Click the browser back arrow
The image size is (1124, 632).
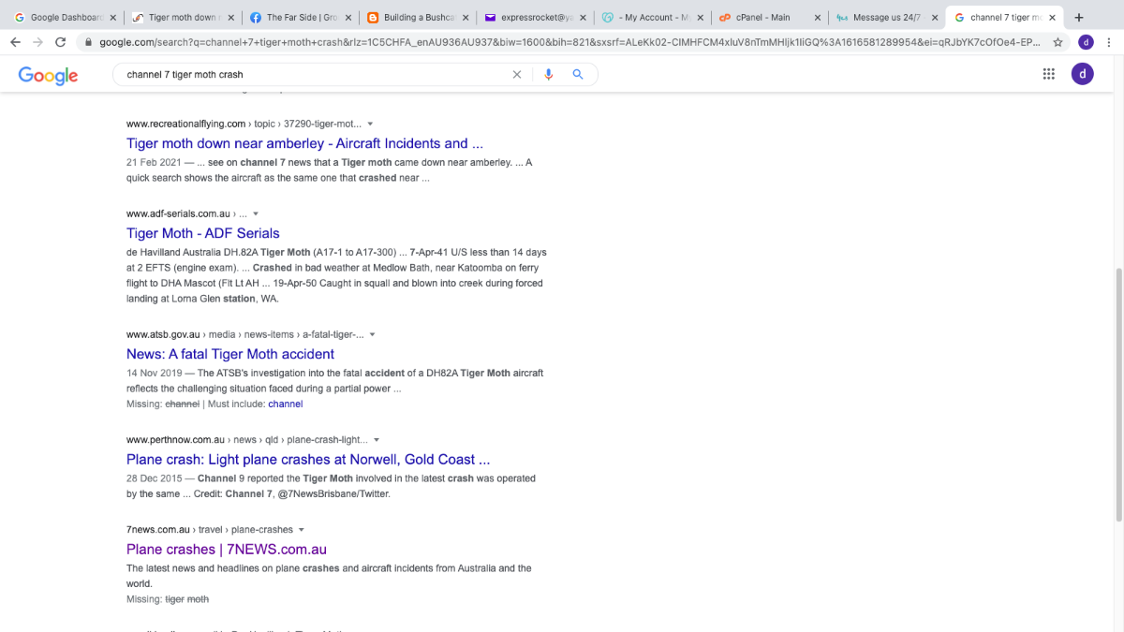tap(15, 42)
